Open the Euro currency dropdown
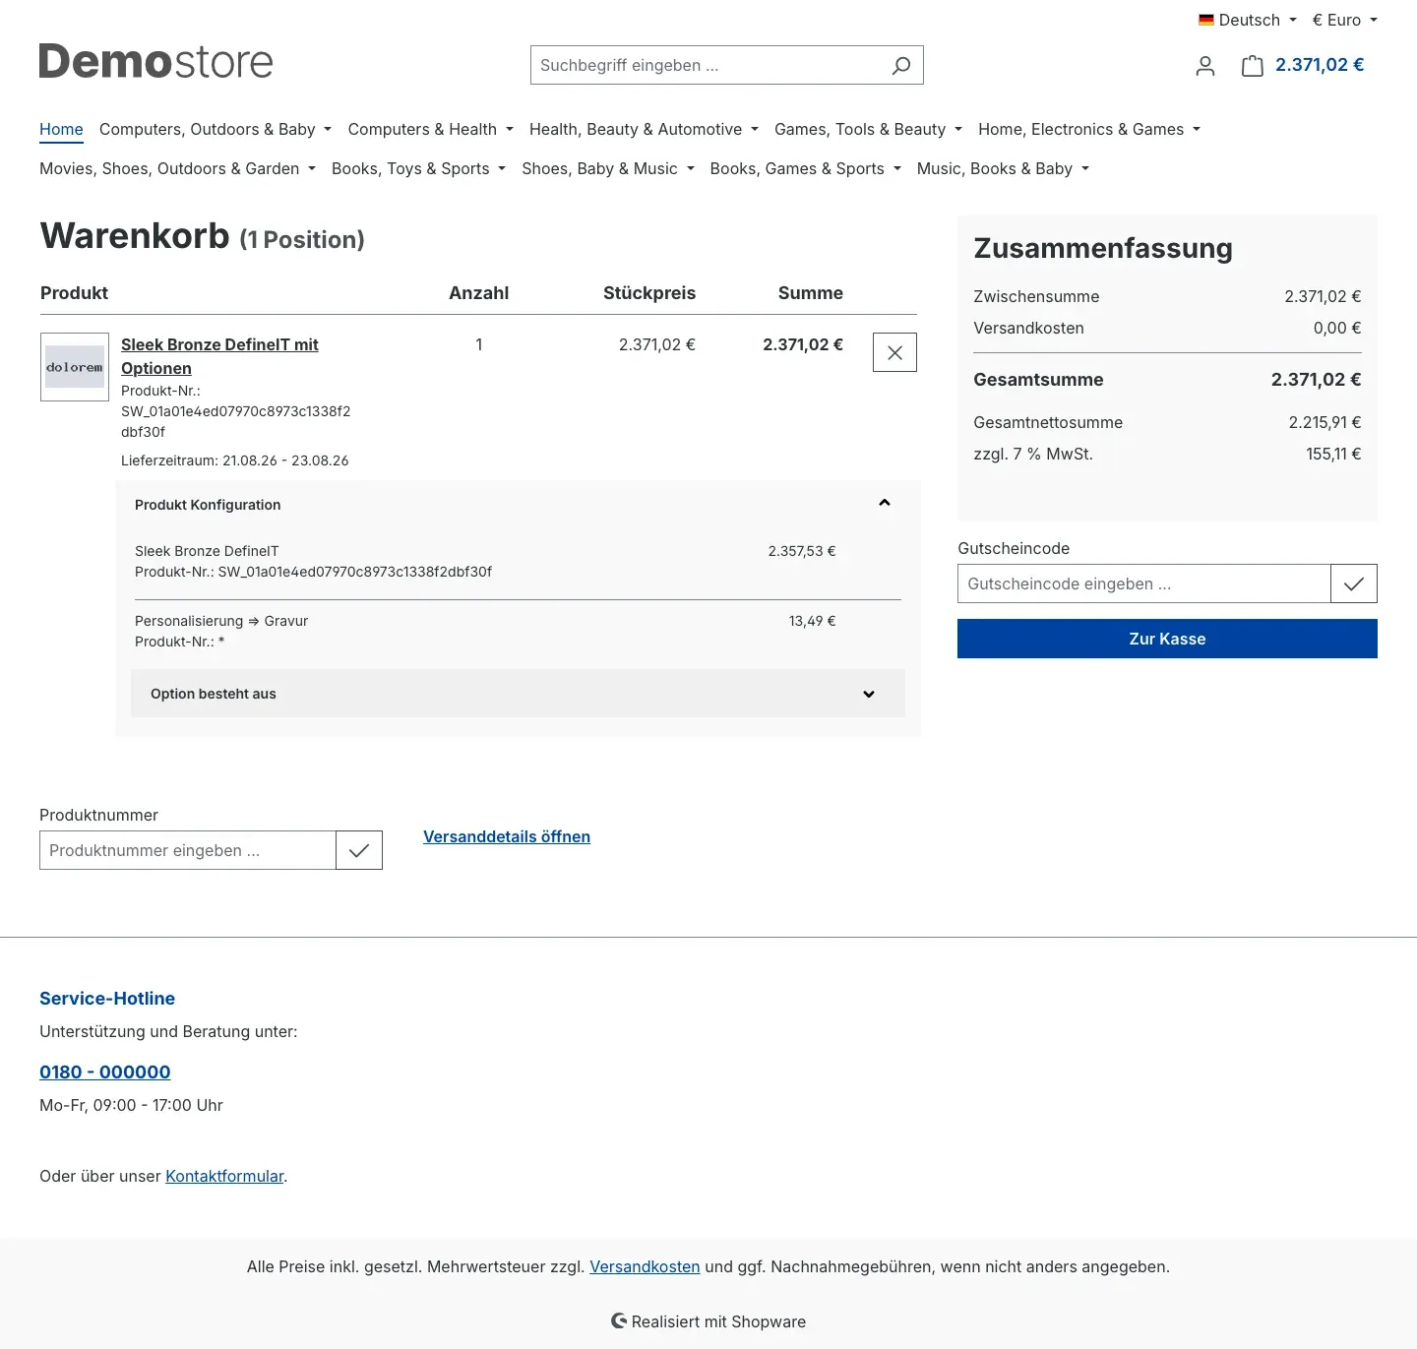Screen dimensions: 1417x1349 [x=1344, y=20]
